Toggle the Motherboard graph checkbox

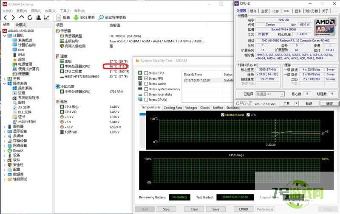(223, 115)
